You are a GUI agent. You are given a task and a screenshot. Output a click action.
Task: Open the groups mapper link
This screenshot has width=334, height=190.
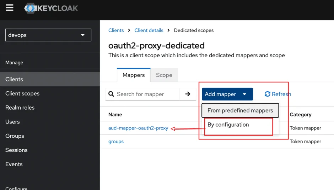pyautogui.click(x=116, y=142)
